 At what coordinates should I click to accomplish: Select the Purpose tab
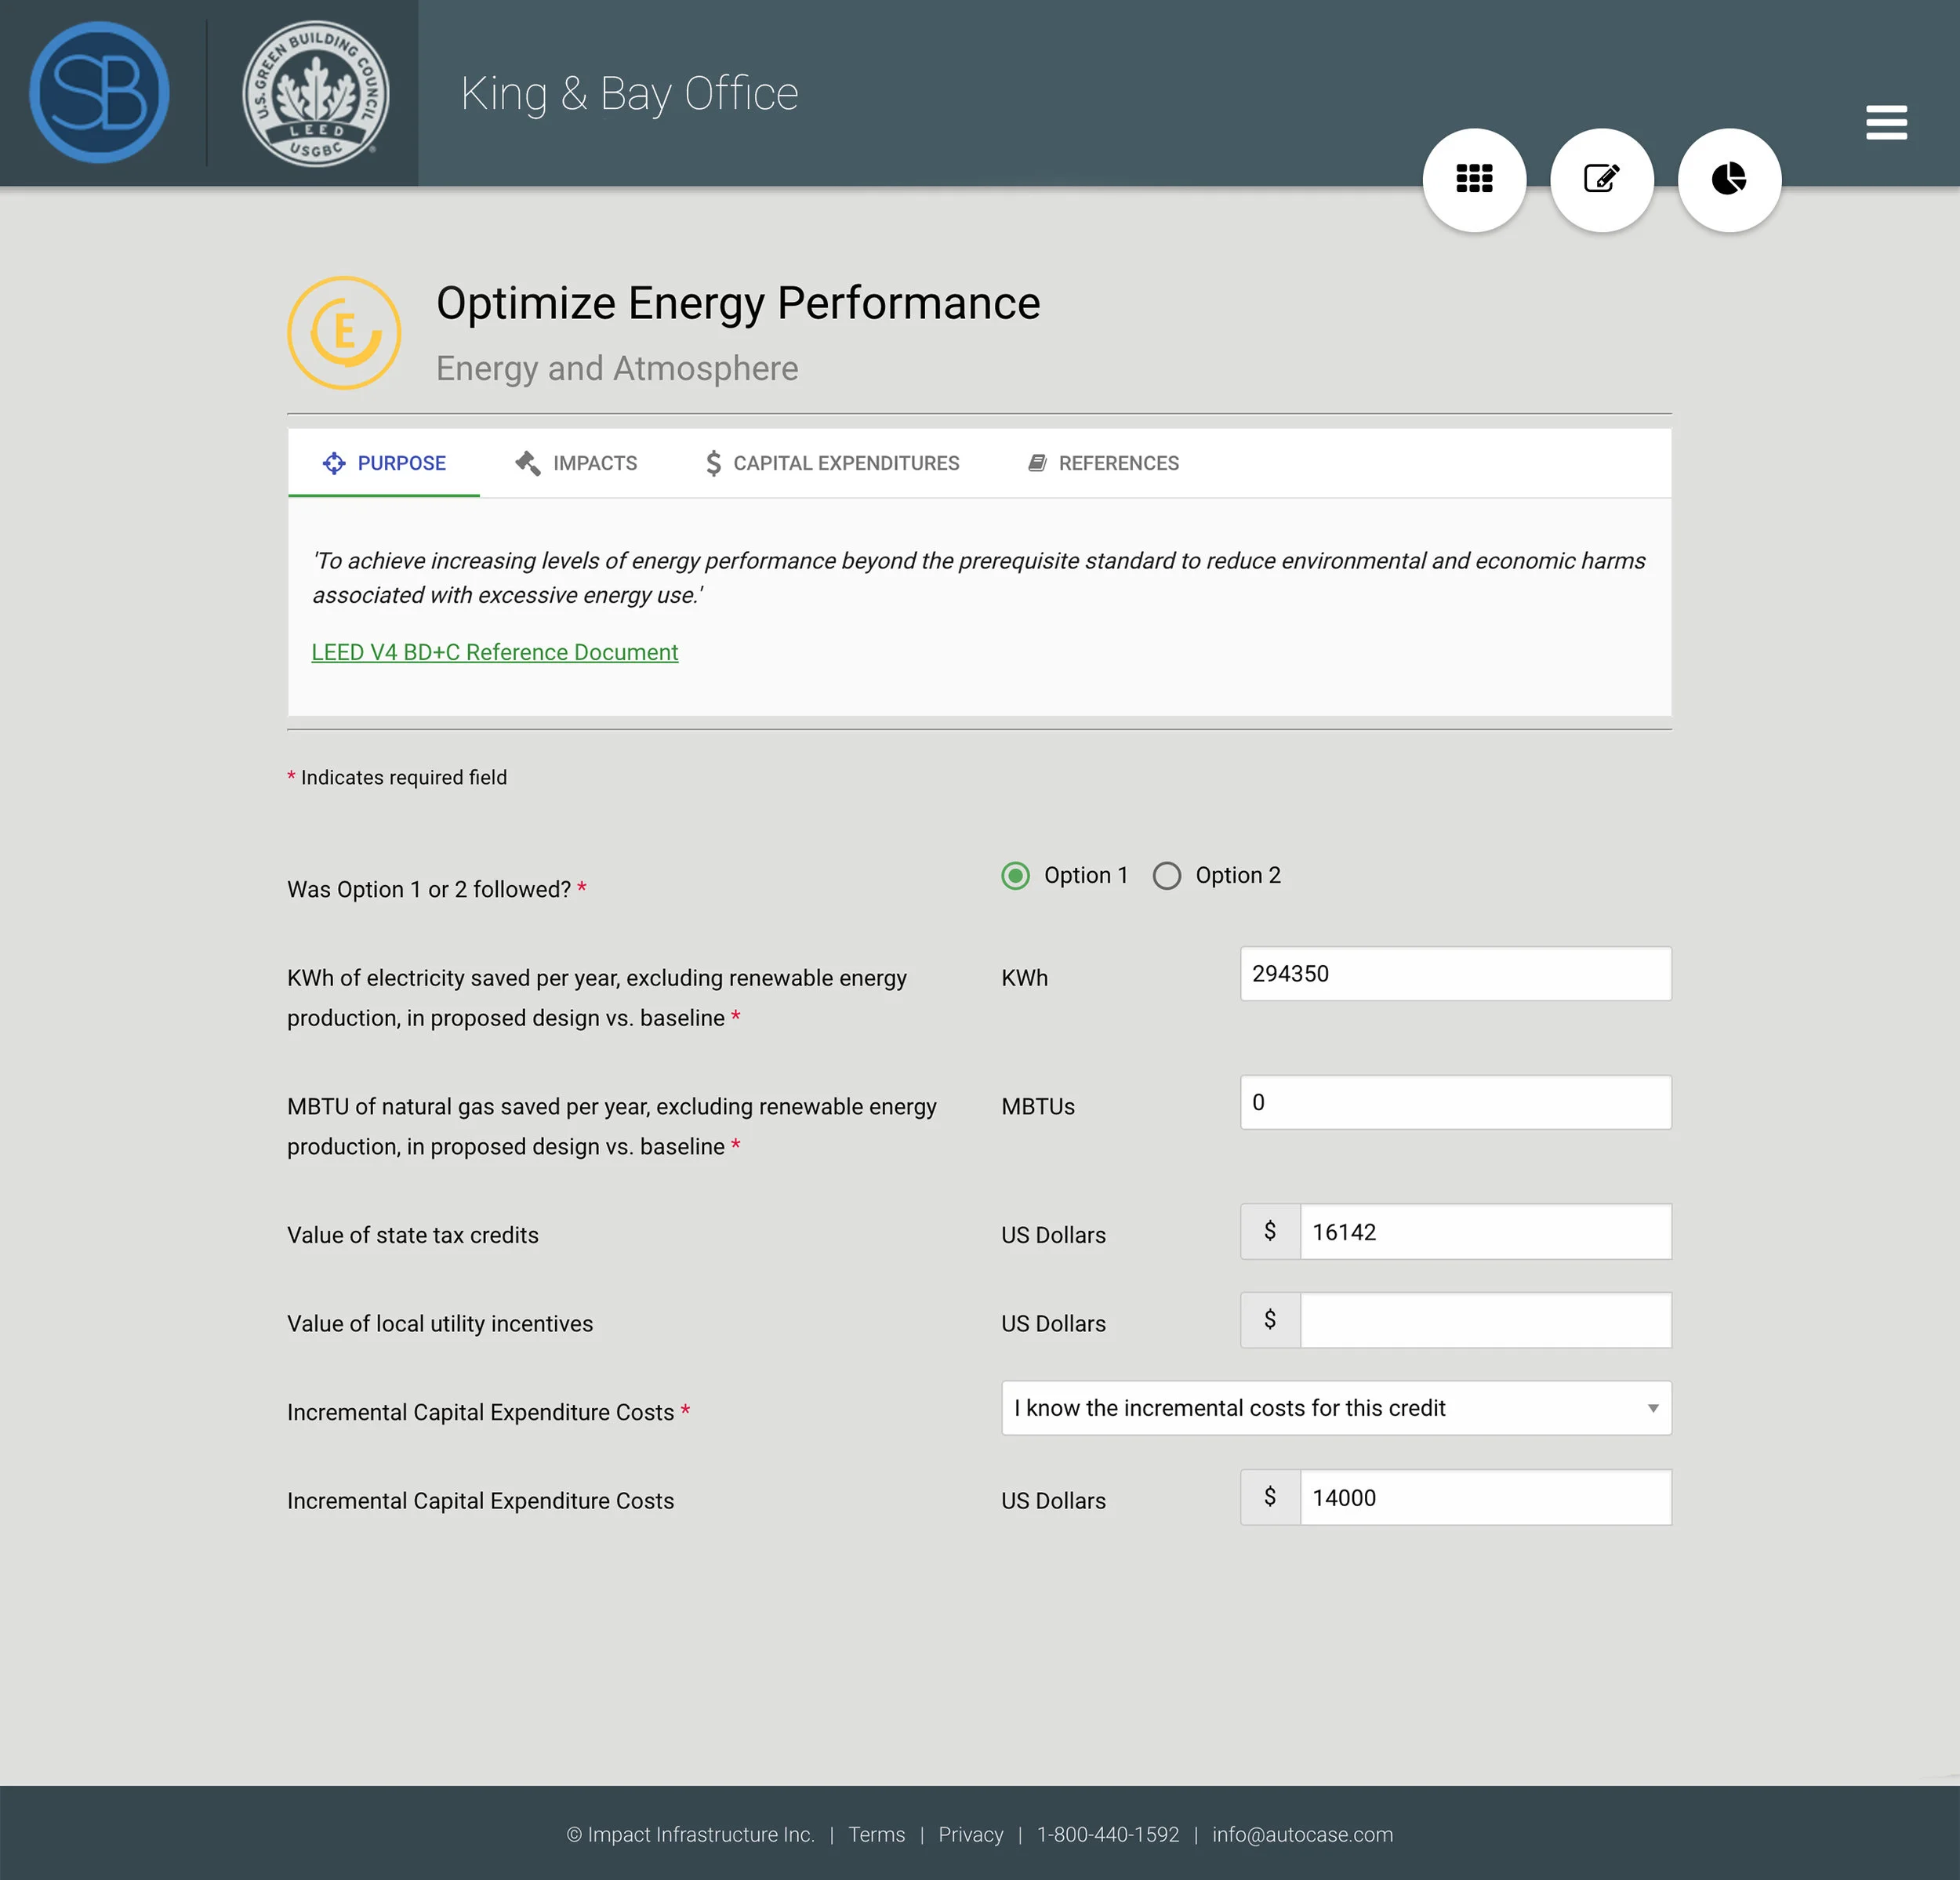click(x=384, y=463)
